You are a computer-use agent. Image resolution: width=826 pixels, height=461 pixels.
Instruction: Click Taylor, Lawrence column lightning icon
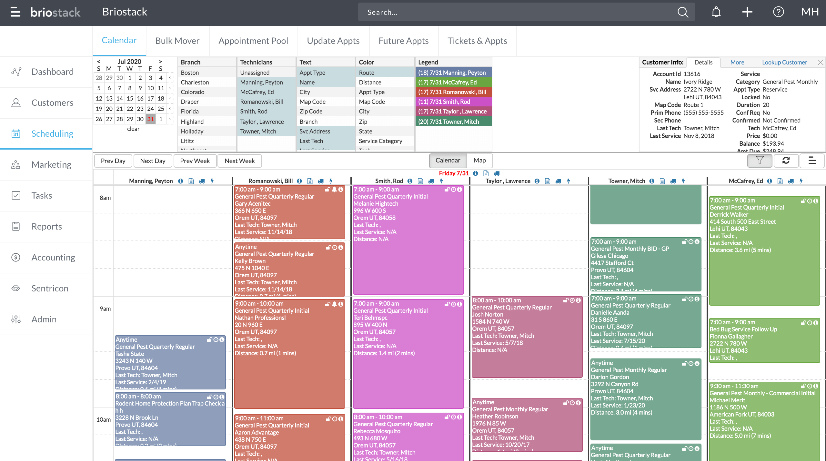[569, 181]
